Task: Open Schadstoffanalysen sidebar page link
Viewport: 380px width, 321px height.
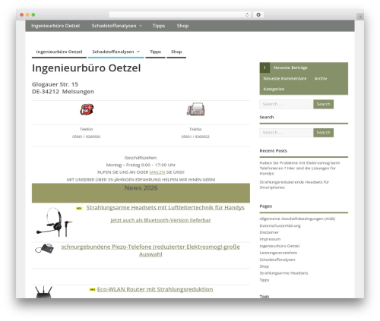Action: [x=277, y=260]
